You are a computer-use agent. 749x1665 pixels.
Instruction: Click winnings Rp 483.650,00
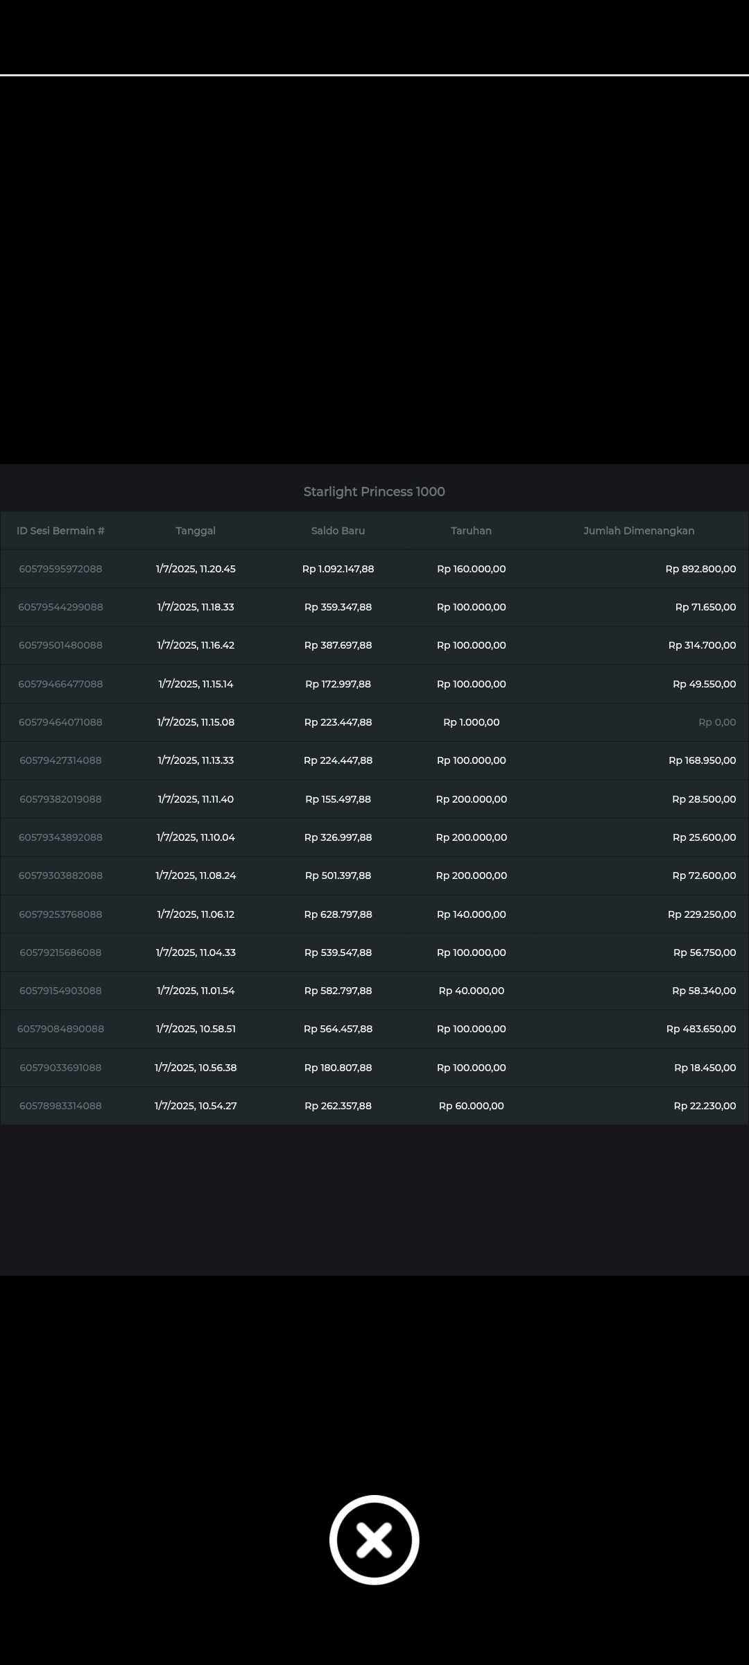pos(701,1029)
